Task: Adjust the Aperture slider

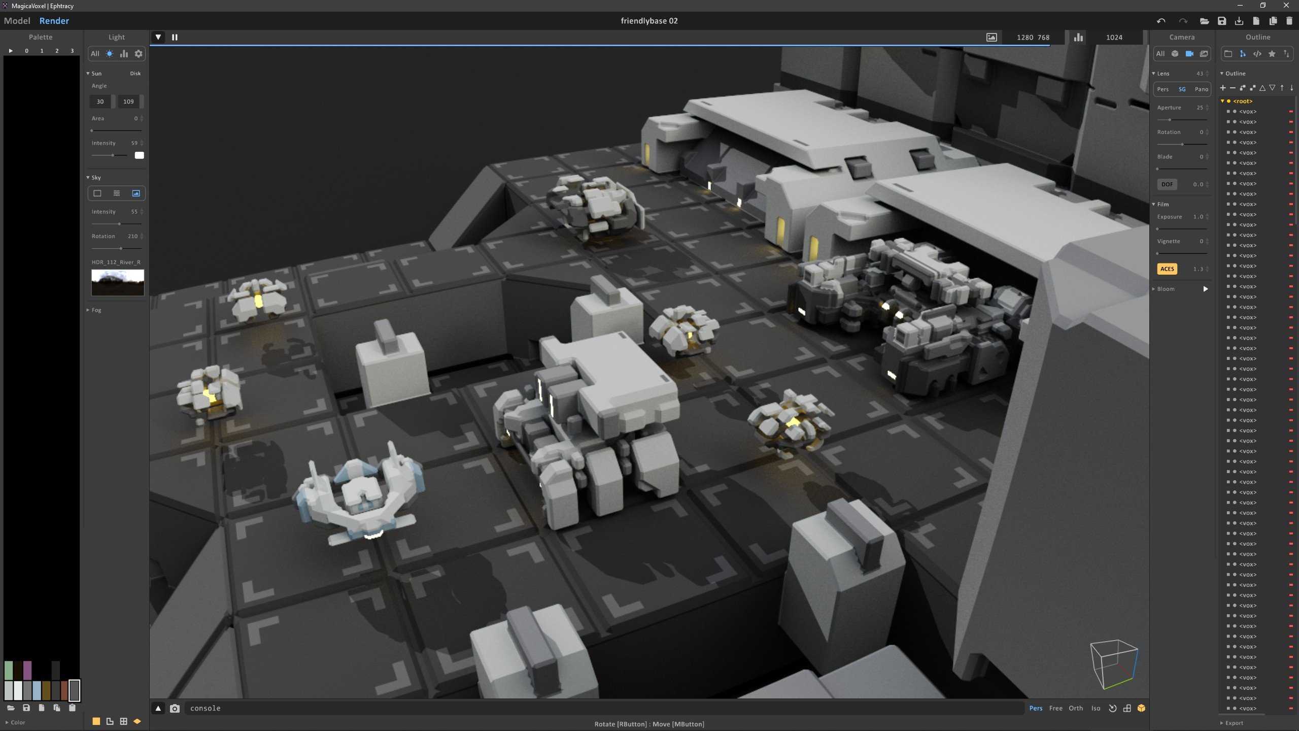Action: point(1182,120)
